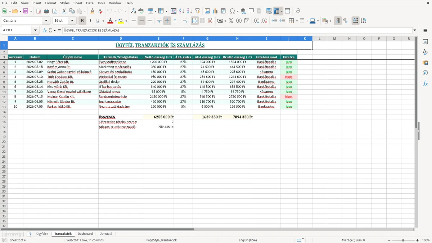432x243 pixels.
Task: Expand background color palette arrow
Action: coord(126,21)
